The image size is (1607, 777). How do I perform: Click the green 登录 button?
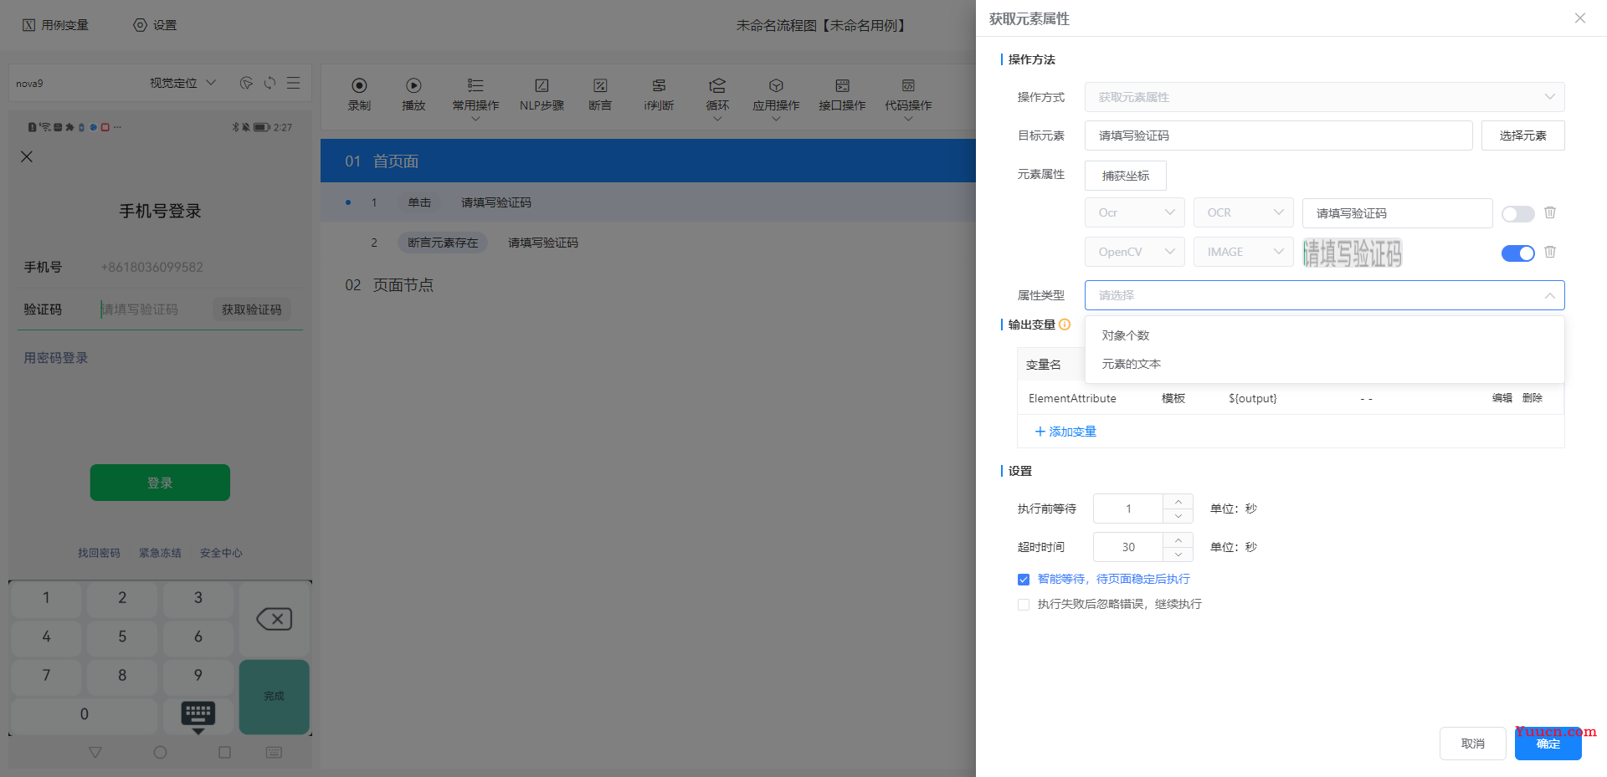(160, 483)
